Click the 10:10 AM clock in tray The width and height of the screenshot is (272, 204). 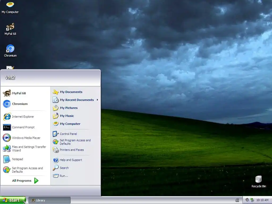tap(262, 200)
